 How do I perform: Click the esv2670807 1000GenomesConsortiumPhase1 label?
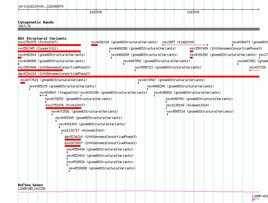point(101,143)
